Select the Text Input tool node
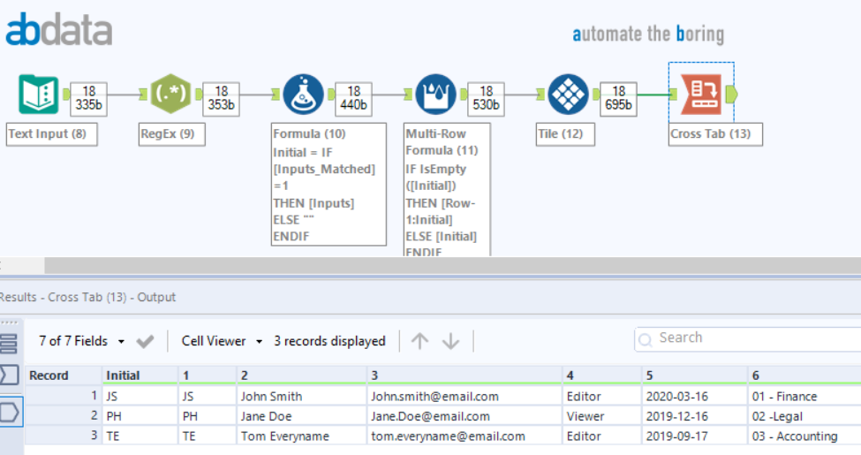Screen dimensions: 861x455 point(38,95)
